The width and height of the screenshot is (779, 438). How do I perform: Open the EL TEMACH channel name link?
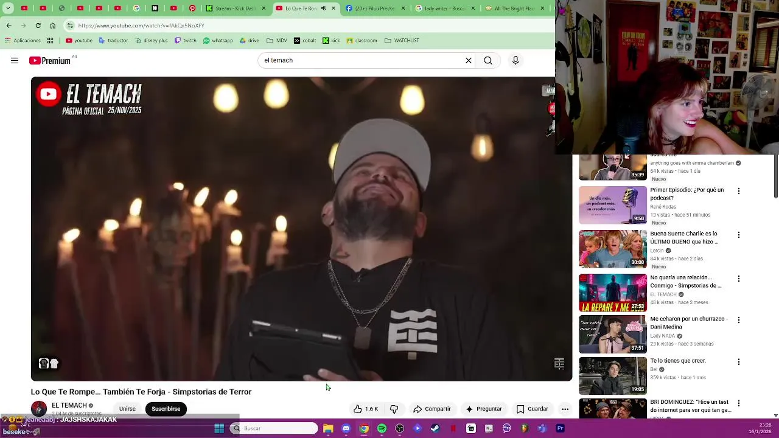tap(69, 405)
